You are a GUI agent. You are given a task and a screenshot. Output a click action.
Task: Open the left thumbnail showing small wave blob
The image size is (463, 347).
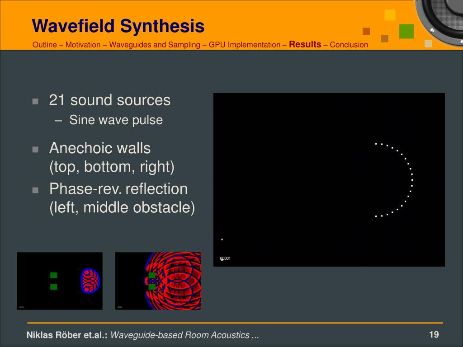tap(60, 281)
